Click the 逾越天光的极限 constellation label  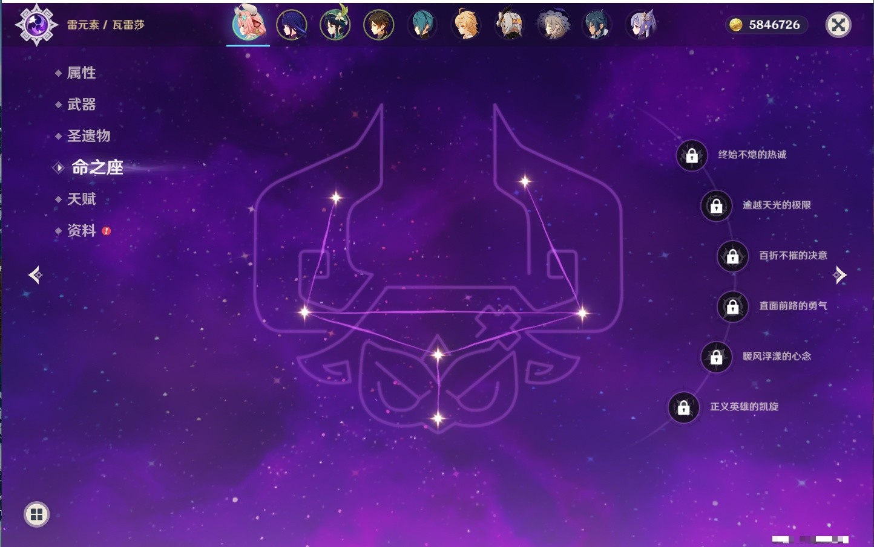tap(777, 205)
